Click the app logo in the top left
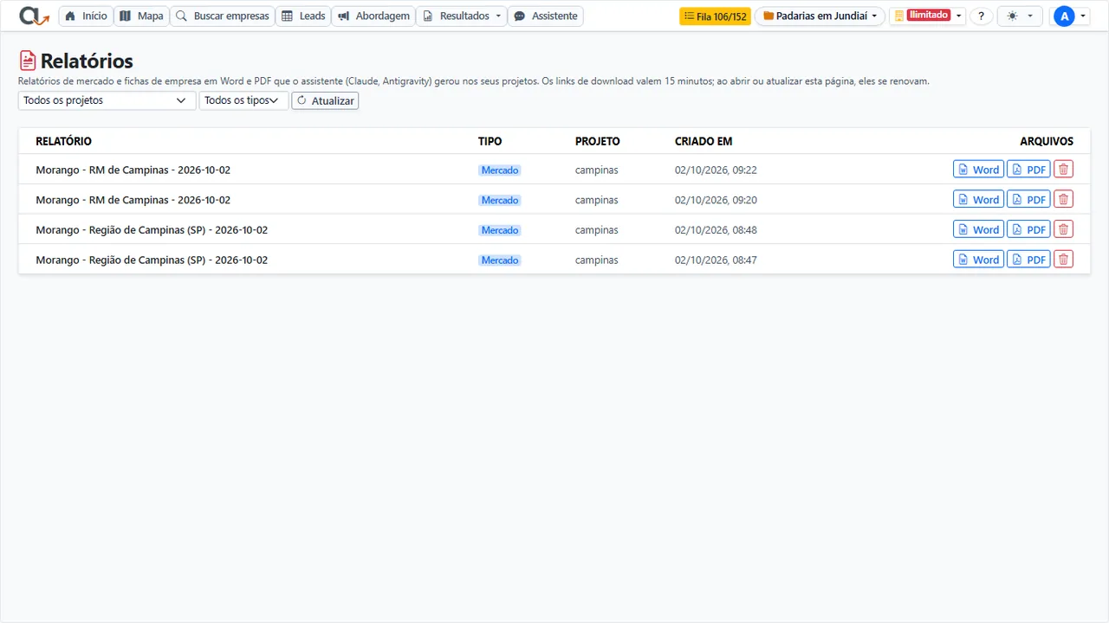1109x623 pixels. coord(34,16)
